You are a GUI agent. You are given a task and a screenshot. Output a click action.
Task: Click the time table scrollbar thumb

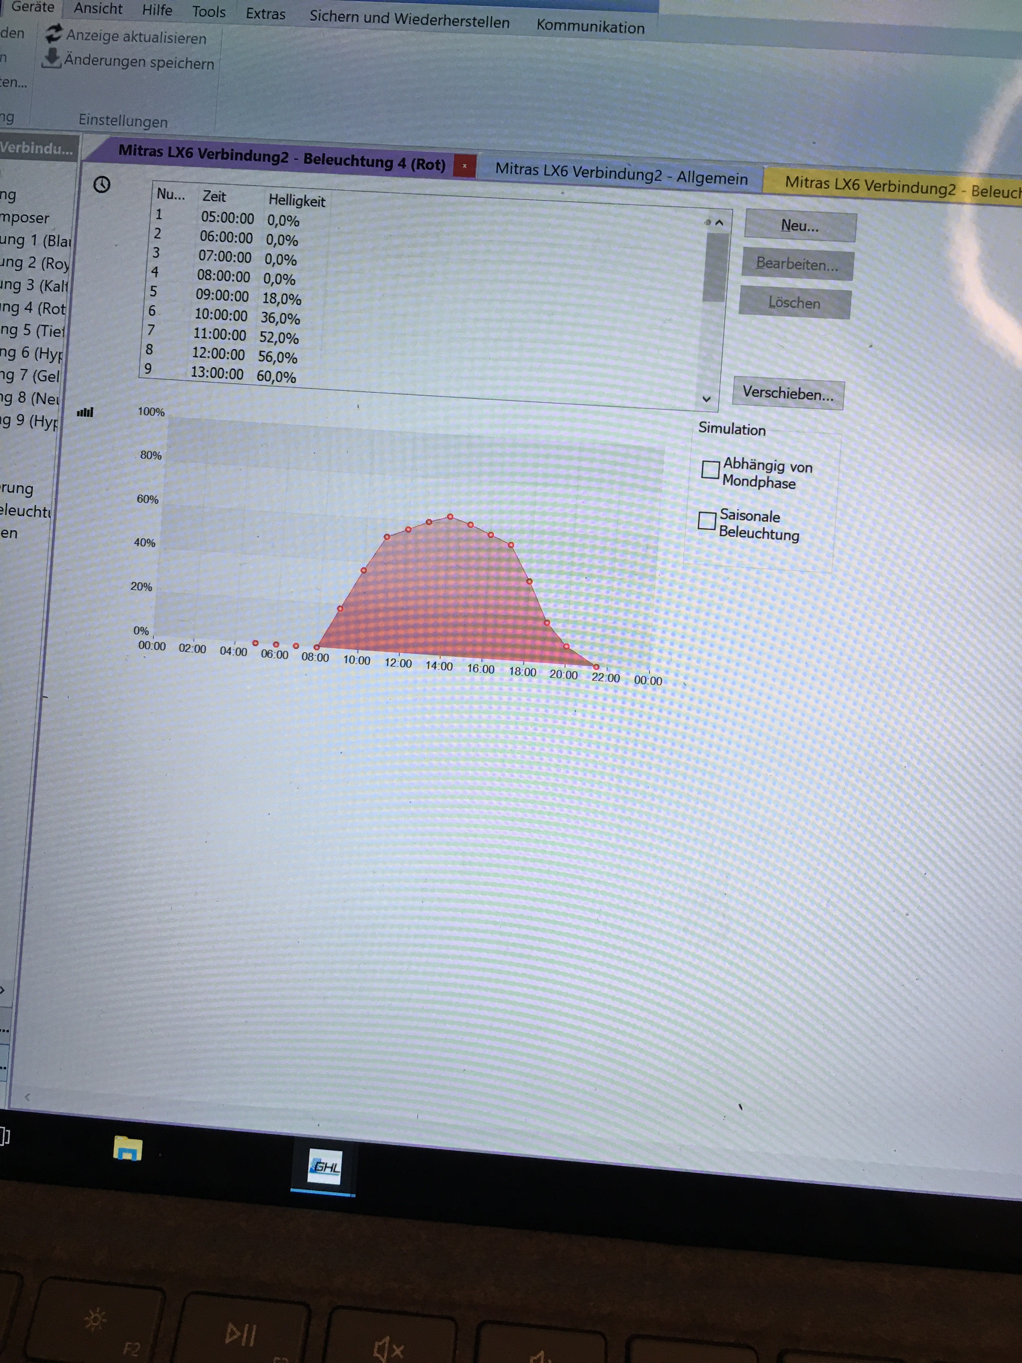pyautogui.click(x=714, y=267)
